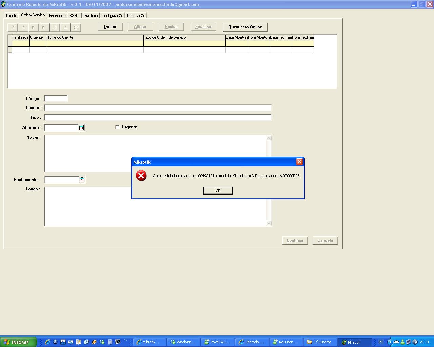
Task: Expand hidden system tray icons arrow
Action: click(390, 342)
